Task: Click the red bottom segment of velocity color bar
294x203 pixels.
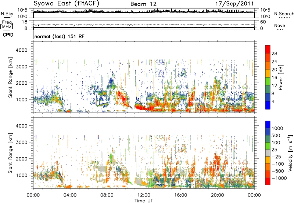Action: click(x=268, y=181)
